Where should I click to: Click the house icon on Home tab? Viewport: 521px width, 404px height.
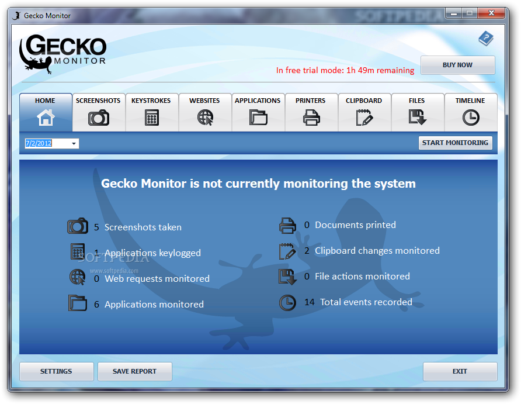46,118
